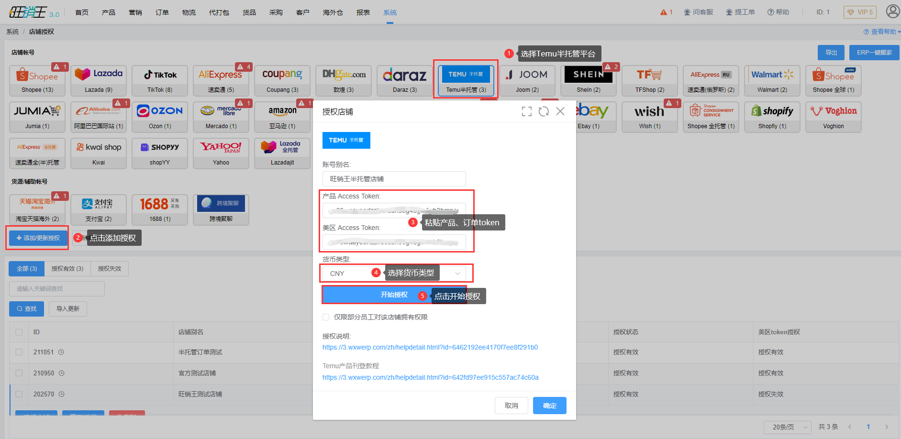Click the 取消 button in dialog
Image resolution: width=901 pixels, height=439 pixels.
(x=512, y=406)
